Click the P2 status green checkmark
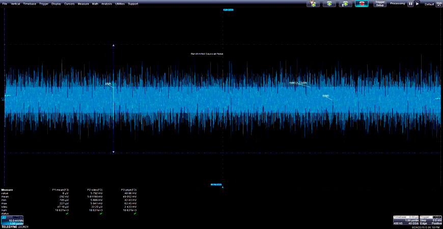Image resolution: width=443 pixels, height=229 pixels. coord(101,213)
